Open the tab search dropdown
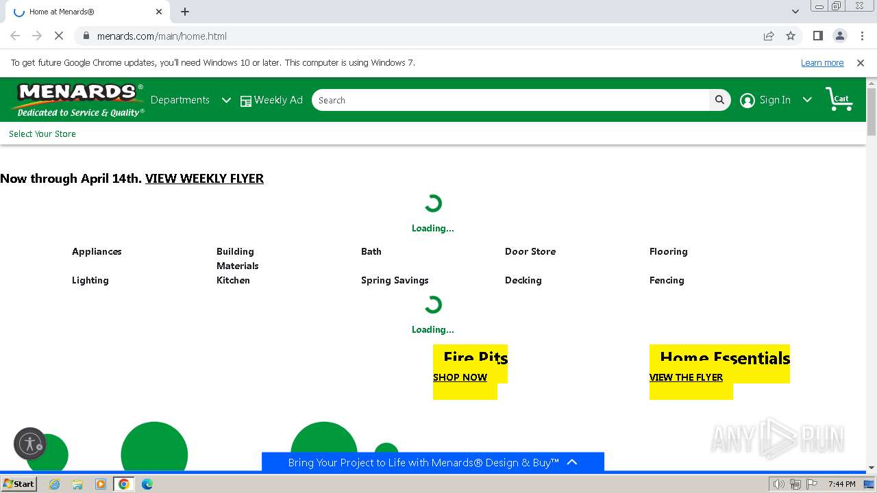The height and width of the screenshot is (493, 877). [795, 12]
